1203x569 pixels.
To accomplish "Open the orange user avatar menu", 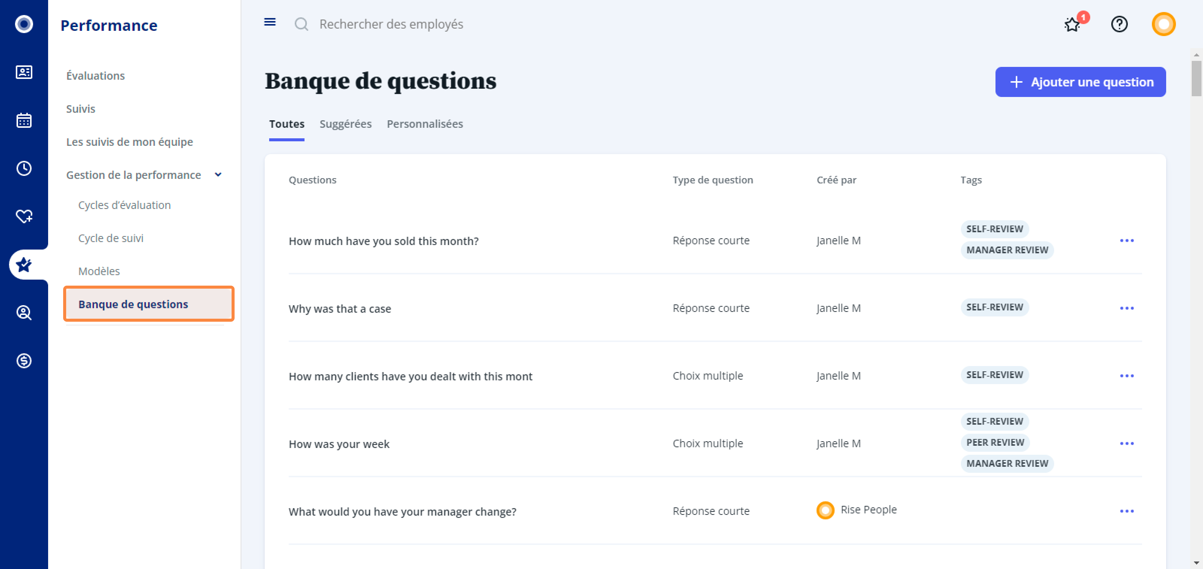I will 1163,24.
